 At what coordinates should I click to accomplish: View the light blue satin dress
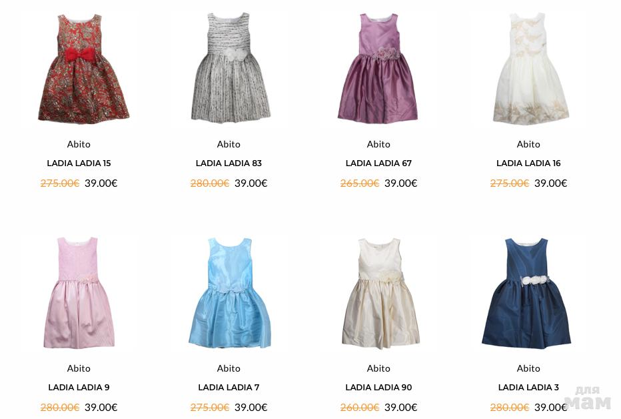click(x=230, y=293)
